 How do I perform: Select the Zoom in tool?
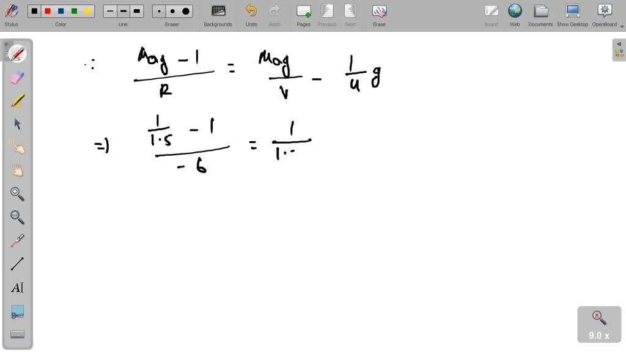(x=17, y=194)
